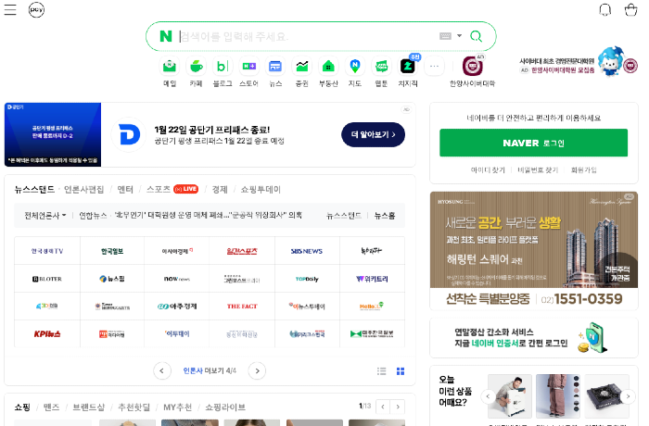The height and width of the screenshot is (426, 649).
Task: Show next shopping page beside 1/13
Action: pos(398,407)
